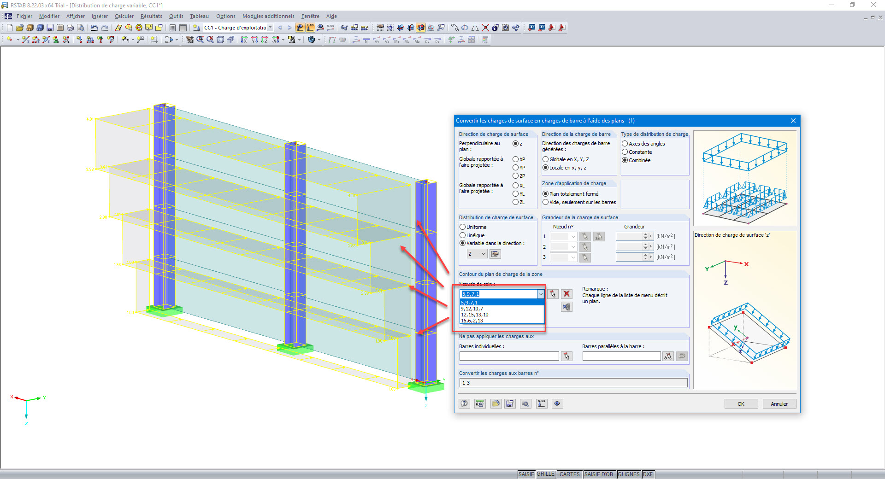The width and height of the screenshot is (885, 479).
Task: Pick corner nodes graphically with cursor icon
Action: tap(553, 294)
